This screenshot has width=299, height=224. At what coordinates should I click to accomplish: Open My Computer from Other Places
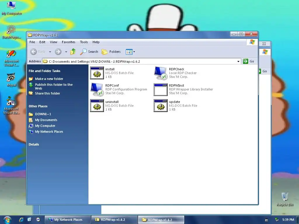(x=45, y=126)
